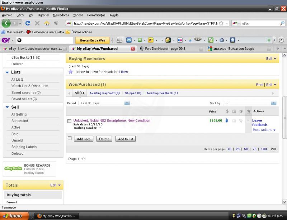Open Firefox task in the taskbar

click(x=57, y=216)
